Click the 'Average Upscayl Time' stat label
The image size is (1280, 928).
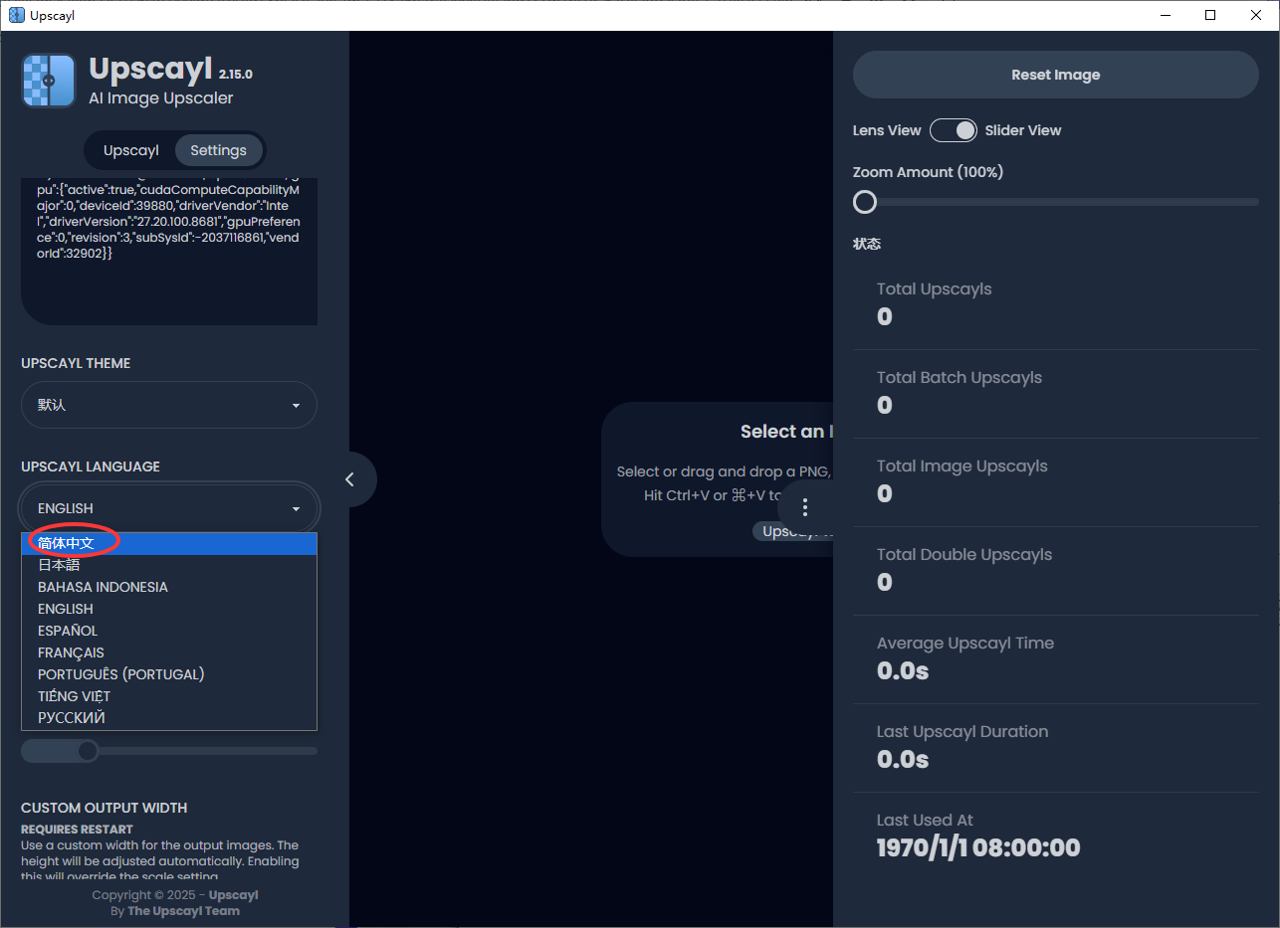965,644
